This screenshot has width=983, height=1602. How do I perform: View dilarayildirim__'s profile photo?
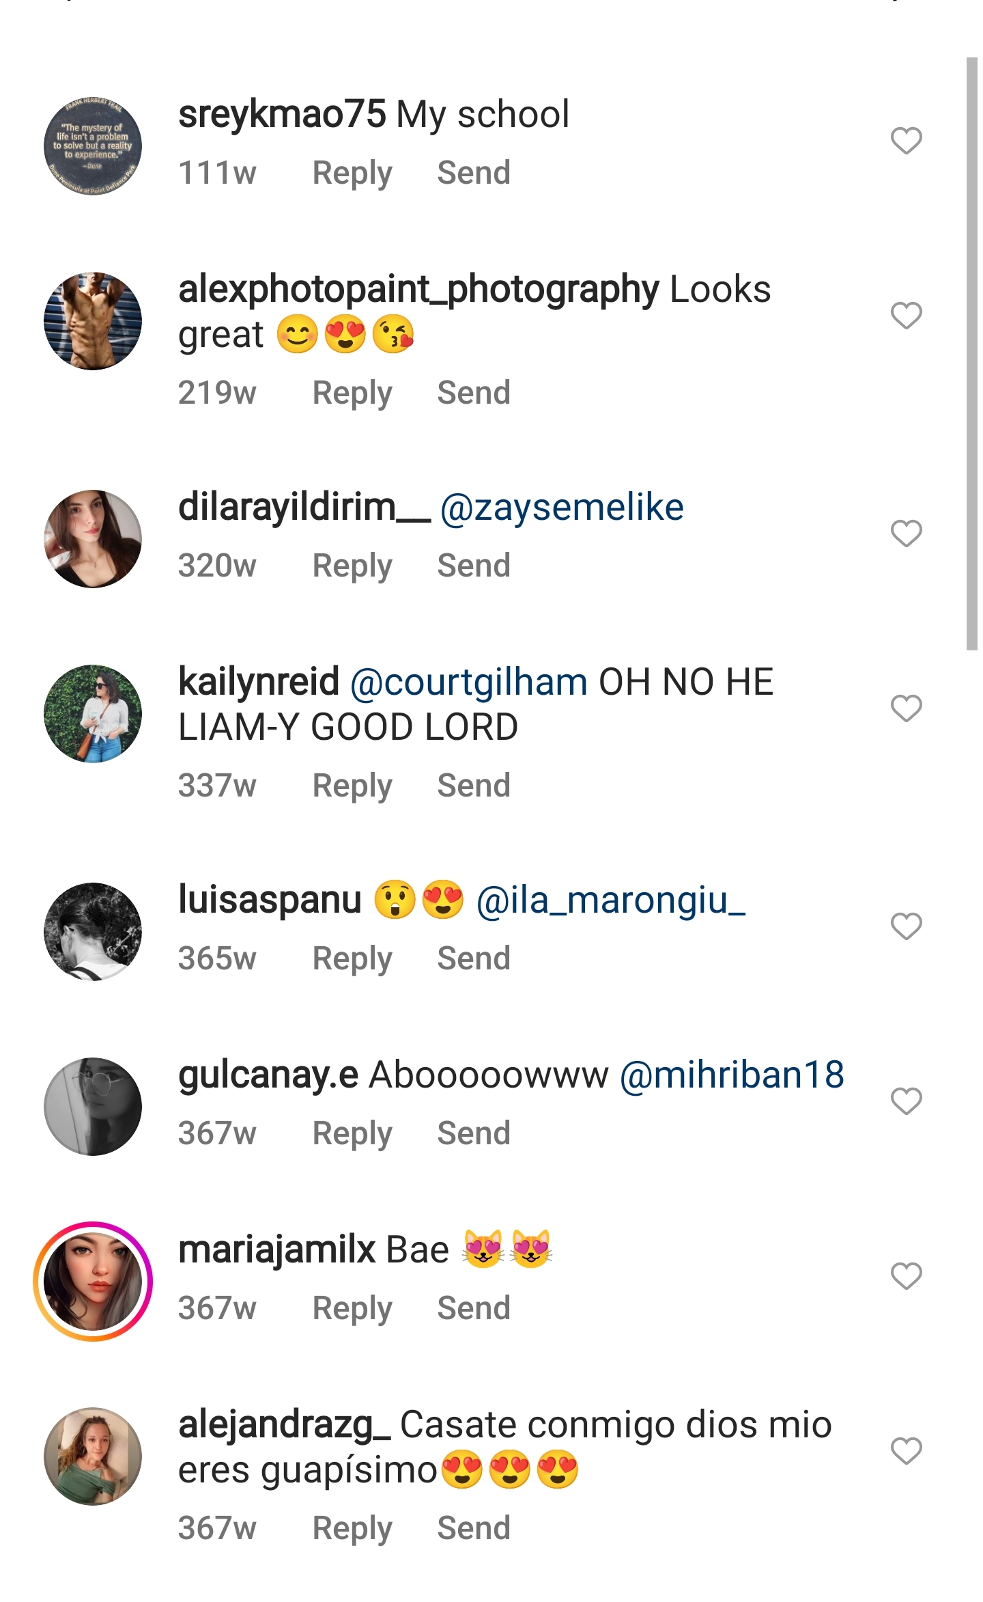click(93, 539)
